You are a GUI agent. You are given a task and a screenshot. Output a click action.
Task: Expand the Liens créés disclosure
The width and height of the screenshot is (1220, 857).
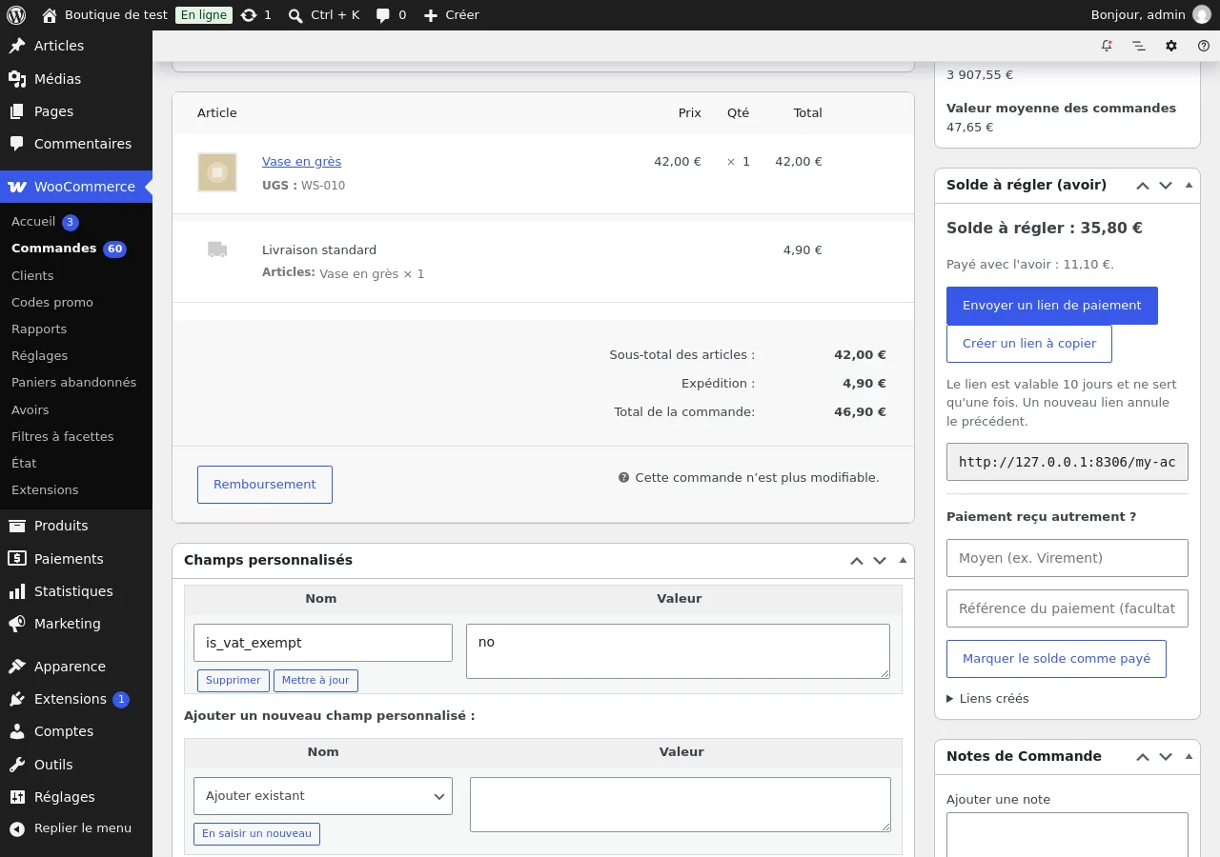pos(987,699)
